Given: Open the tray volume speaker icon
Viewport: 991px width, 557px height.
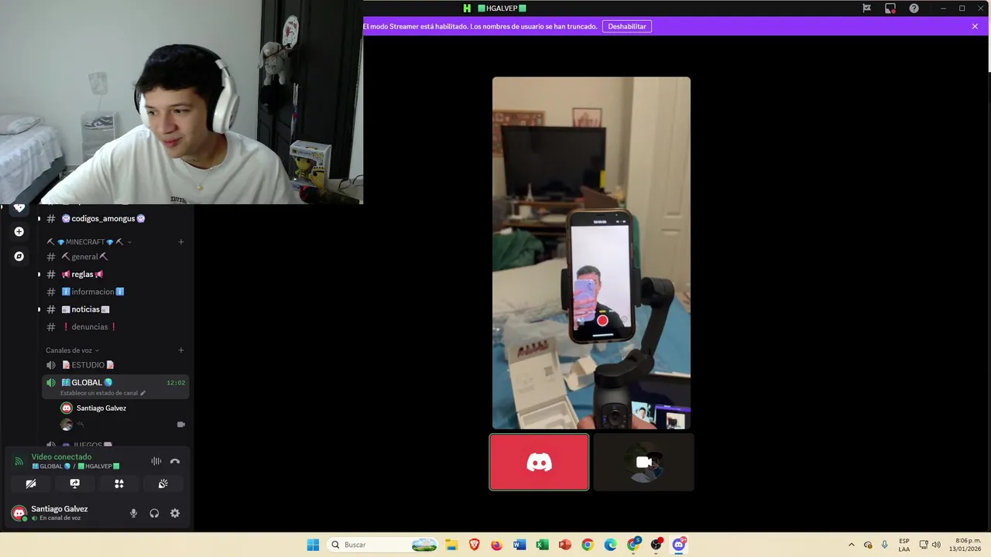Looking at the screenshot, I should click(x=936, y=545).
